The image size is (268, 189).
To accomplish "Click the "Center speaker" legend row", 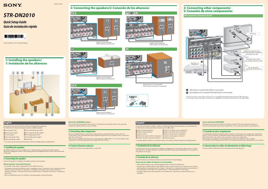I will point(9,135).
